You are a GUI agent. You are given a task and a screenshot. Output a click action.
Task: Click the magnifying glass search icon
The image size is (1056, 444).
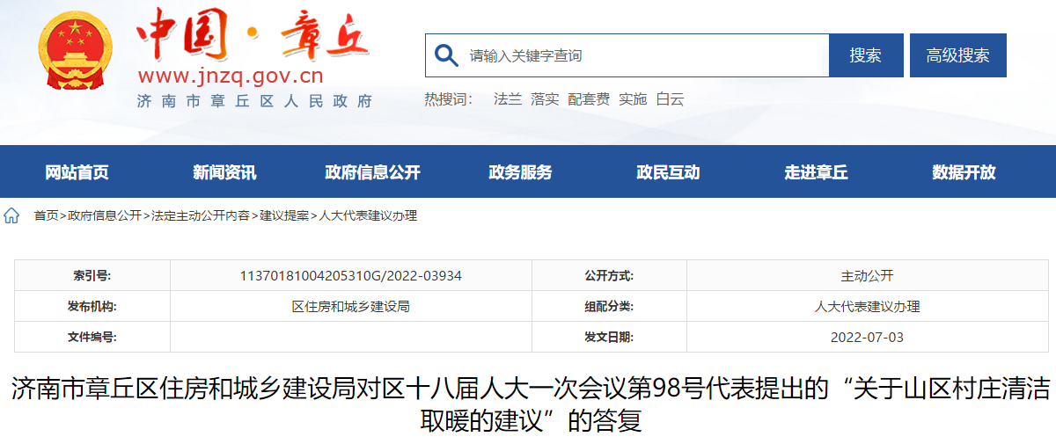tap(447, 55)
